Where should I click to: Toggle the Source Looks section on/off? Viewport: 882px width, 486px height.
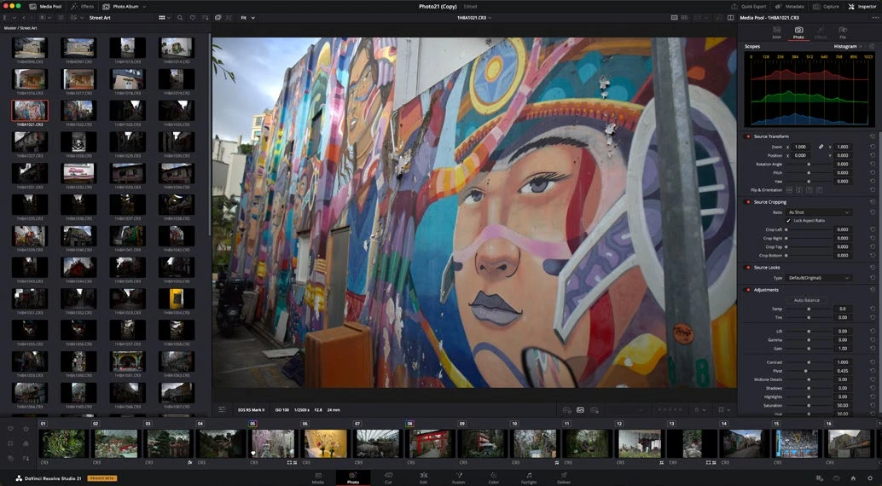pos(748,268)
